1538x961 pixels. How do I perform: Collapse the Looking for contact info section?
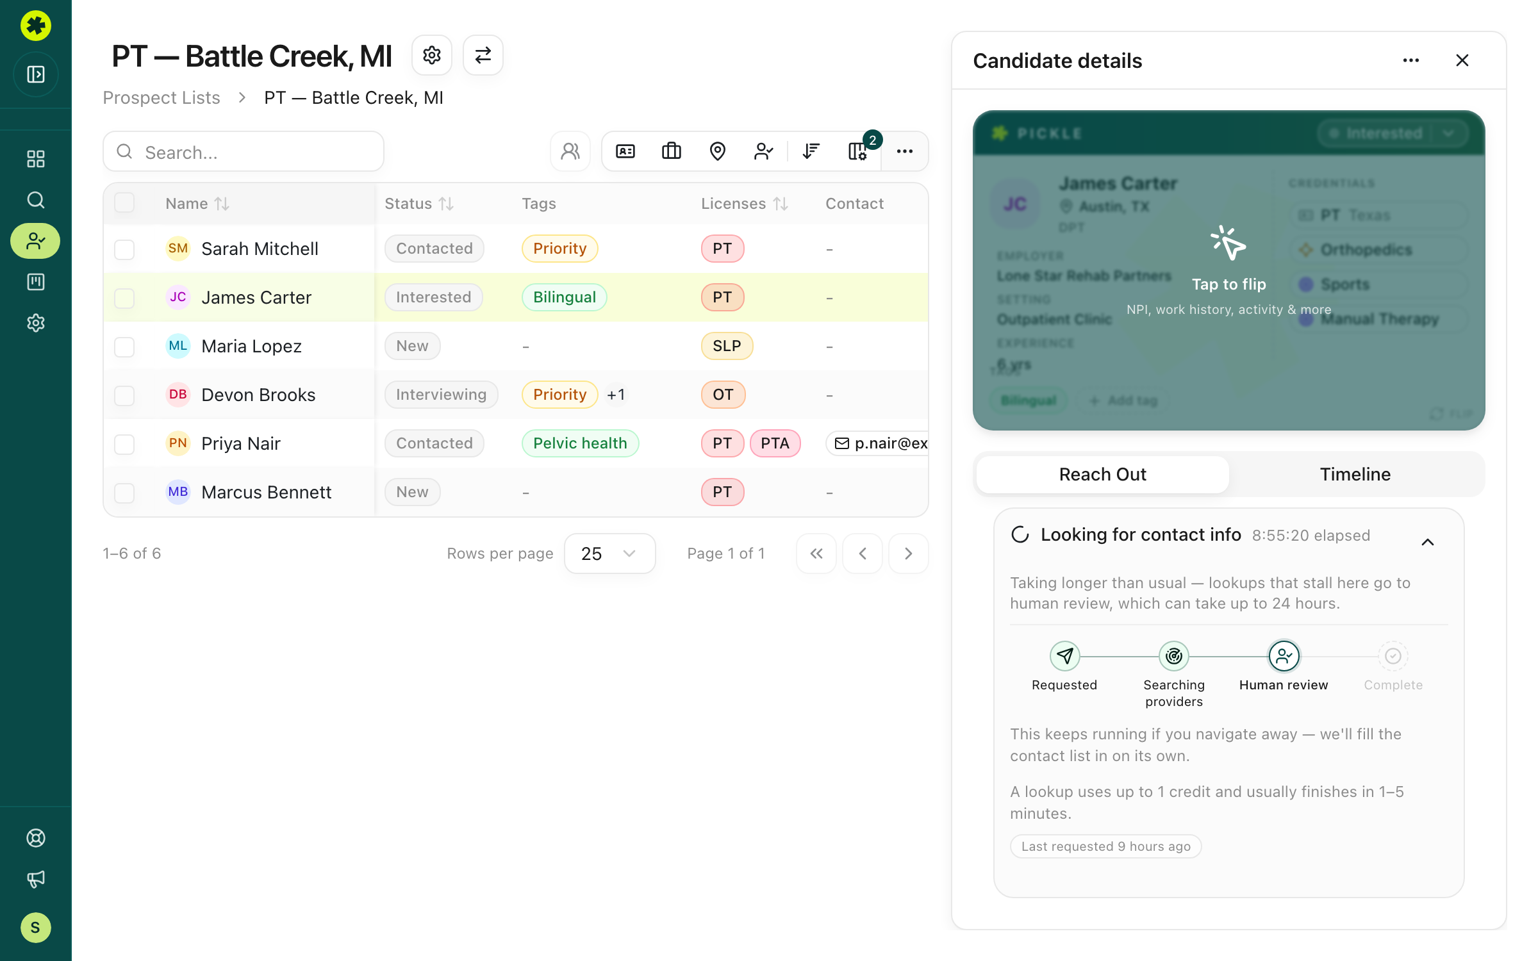point(1428,542)
